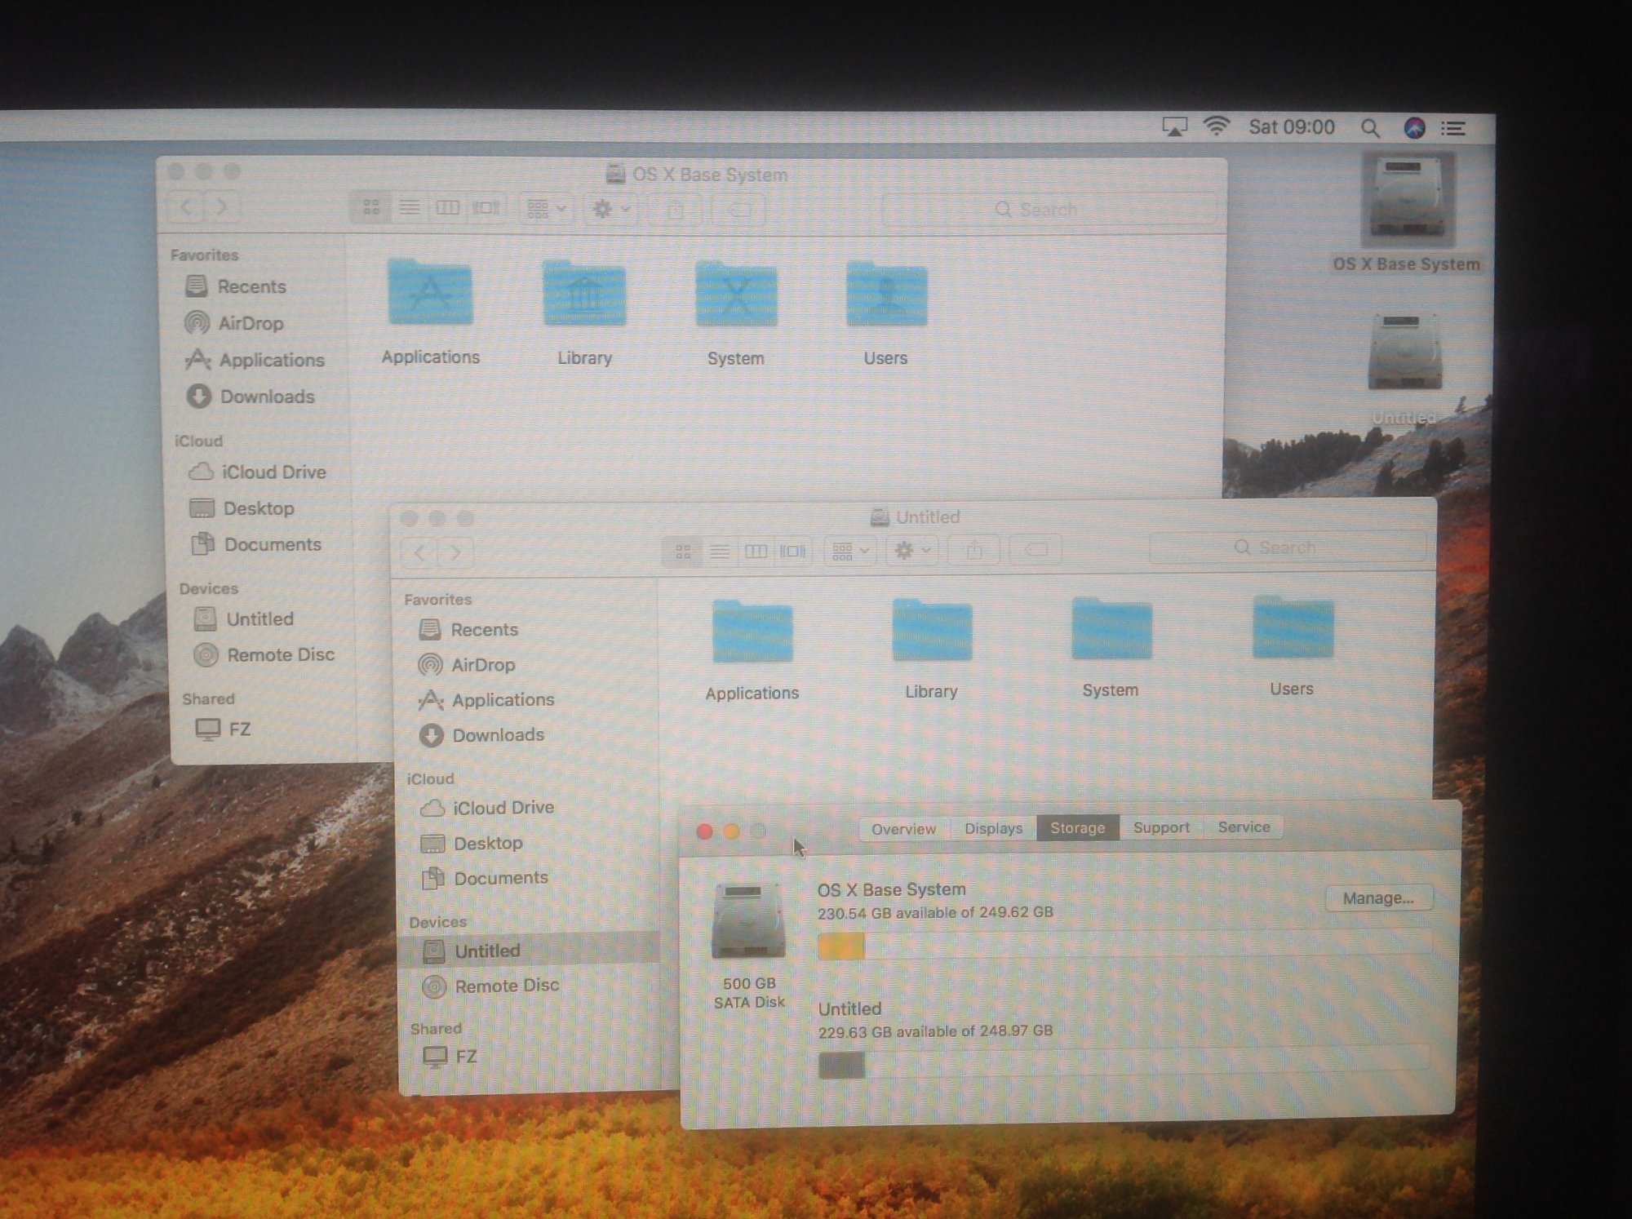The image size is (1632, 1219).
Task: Go back in Untitled Finder window
Action: [x=419, y=553]
